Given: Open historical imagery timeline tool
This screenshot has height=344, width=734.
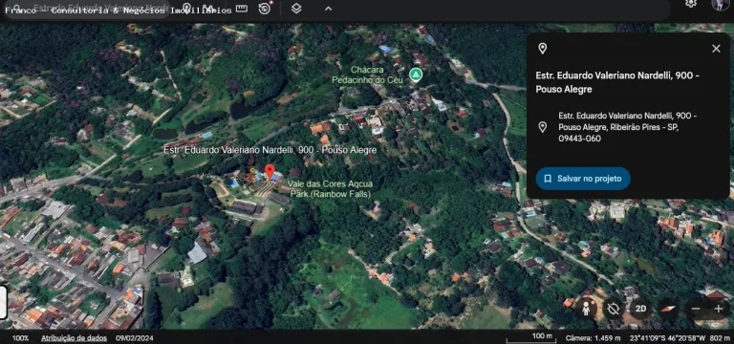Looking at the screenshot, I should [x=265, y=8].
